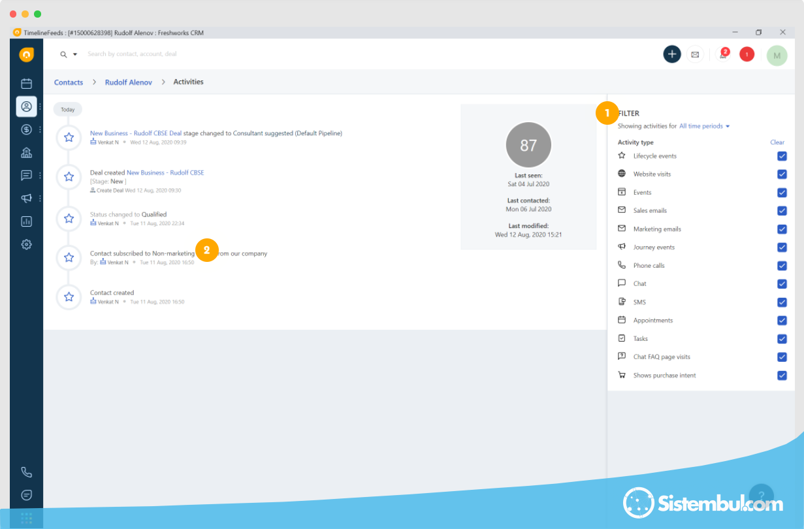Click the search by contact, account, deal field
Image resolution: width=804 pixels, height=529 pixels.
point(133,54)
